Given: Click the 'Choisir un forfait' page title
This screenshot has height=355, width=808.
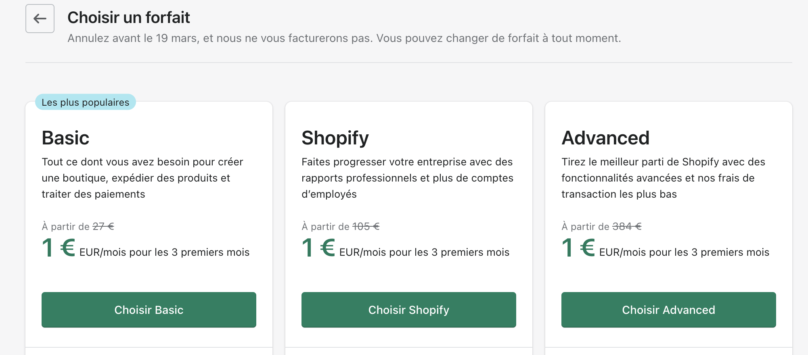Looking at the screenshot, I should tap(129, 18).
